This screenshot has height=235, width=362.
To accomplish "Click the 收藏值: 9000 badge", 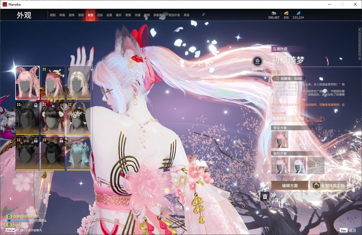I will tap(289, 79).
